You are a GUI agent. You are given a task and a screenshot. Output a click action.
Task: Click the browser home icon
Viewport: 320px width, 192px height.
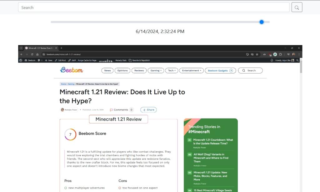(37, 54)
